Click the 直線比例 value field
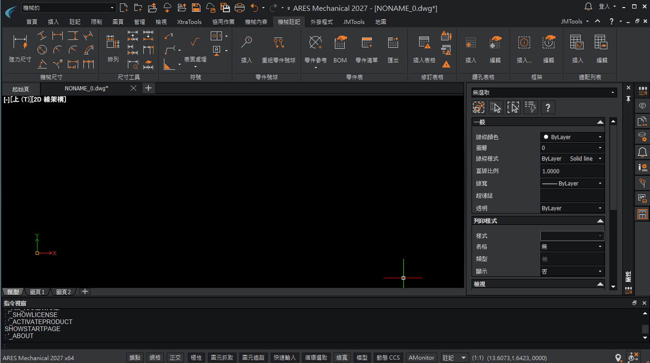 pyautogui.click(x=572, y=171)
